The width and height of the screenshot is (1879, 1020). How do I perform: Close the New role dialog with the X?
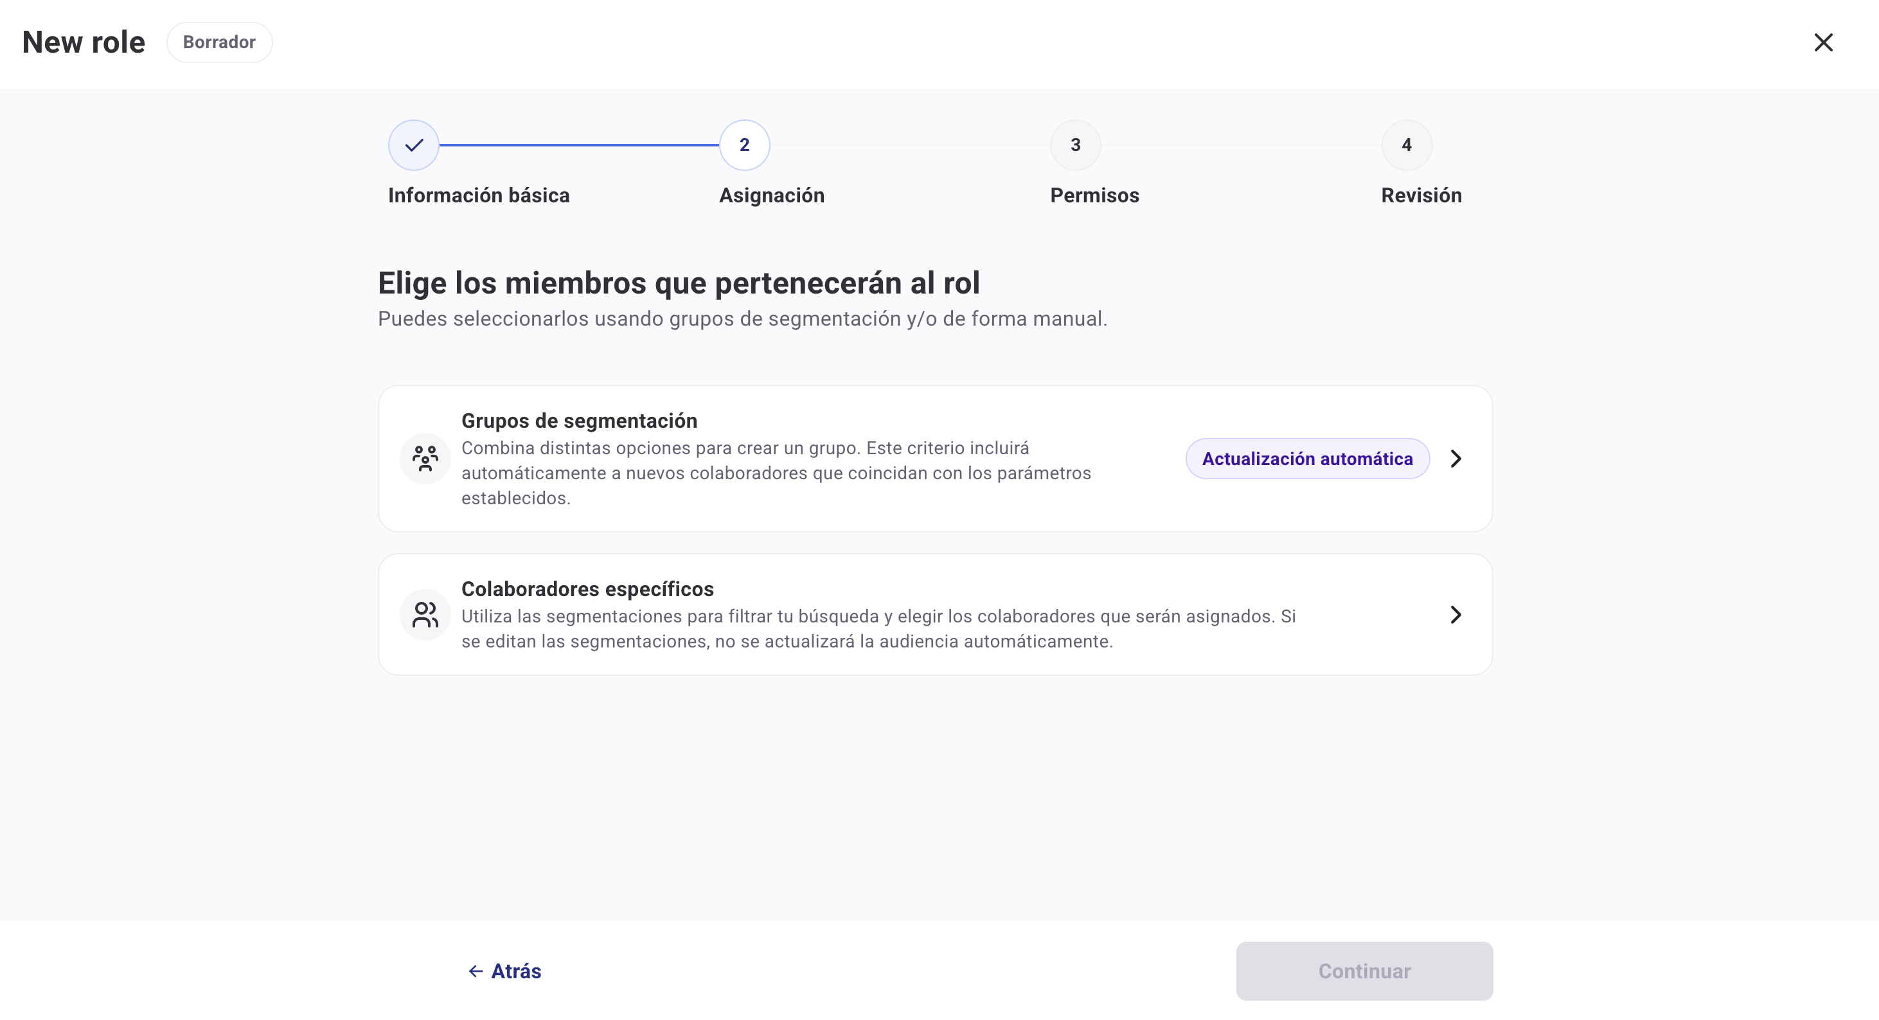click(1823, 42)
